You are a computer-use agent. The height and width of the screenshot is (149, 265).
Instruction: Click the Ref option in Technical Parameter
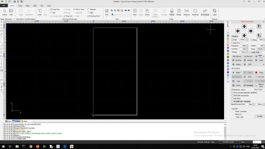pyautogui.click(x=53, y=13)
